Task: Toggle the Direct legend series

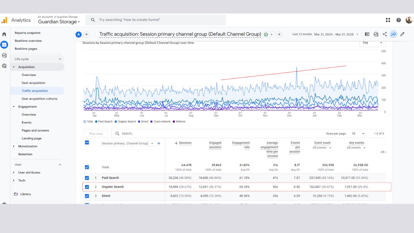Action: pos(143,122)
